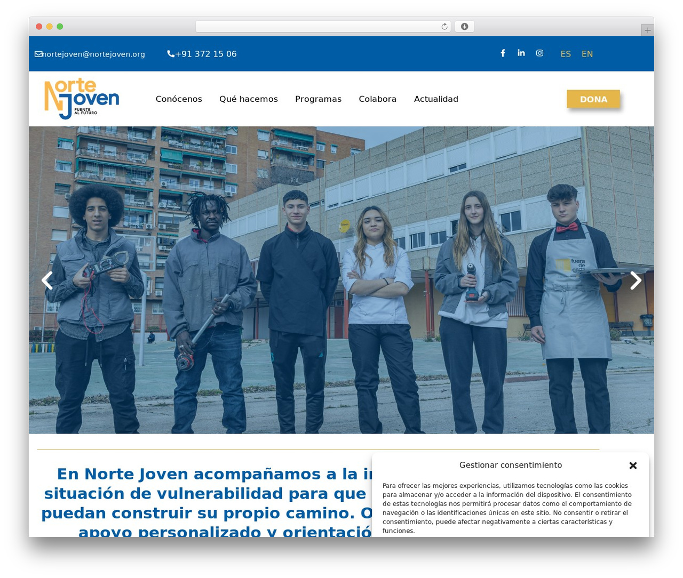Click the phone handset icon

click(171, 54)
